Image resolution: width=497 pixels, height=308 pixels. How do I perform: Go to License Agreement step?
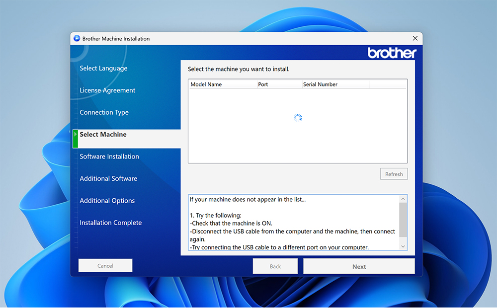click(x=107, y=90)
